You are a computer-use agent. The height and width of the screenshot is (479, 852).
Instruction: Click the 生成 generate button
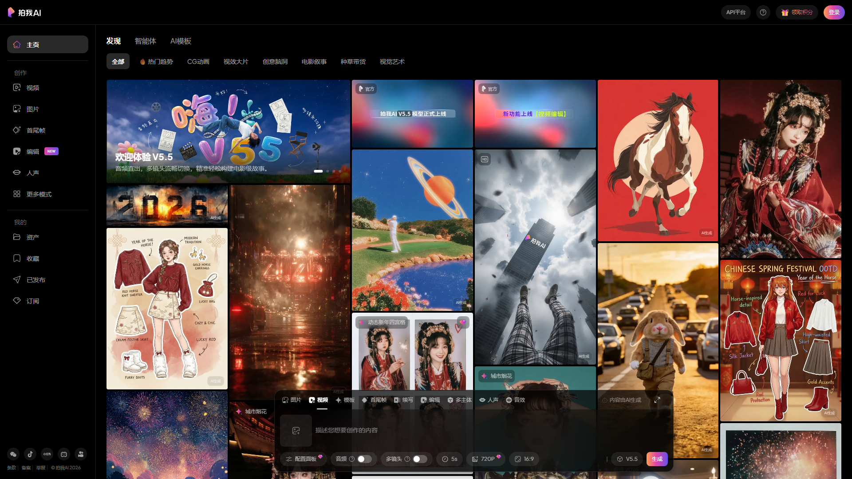click(657, 459)
